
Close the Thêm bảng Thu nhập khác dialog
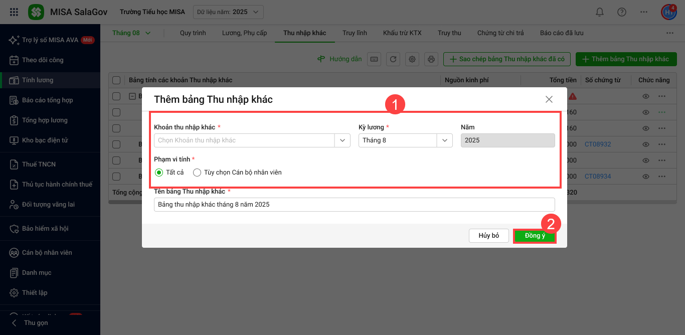pyautogui.click(x=549, y=99)
